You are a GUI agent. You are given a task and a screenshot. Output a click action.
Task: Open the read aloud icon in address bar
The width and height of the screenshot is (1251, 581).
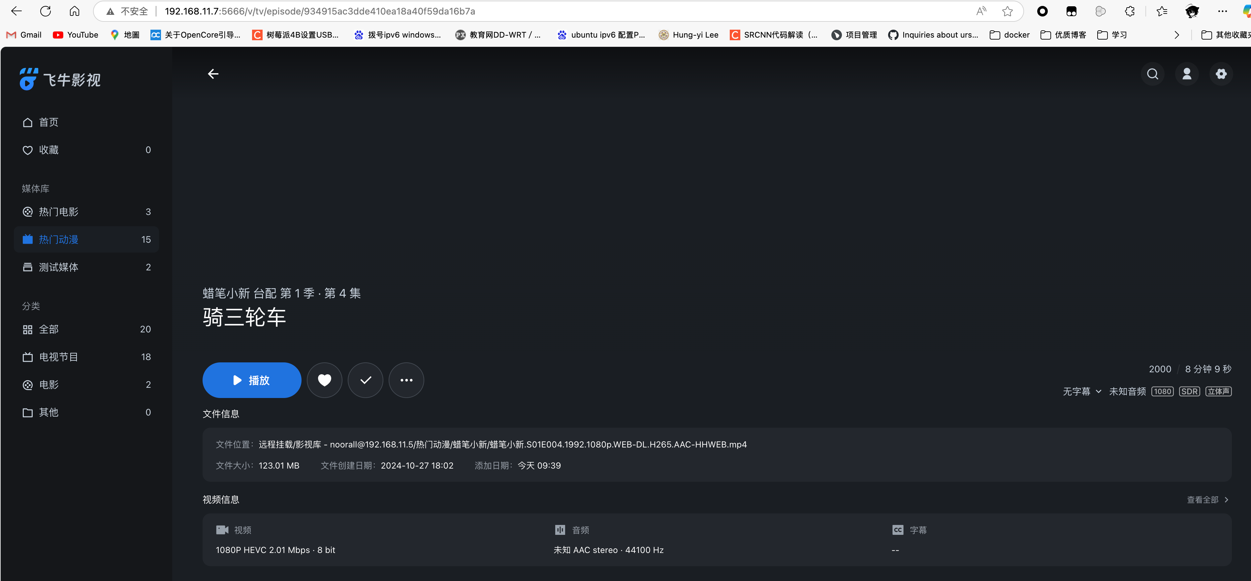pos(981,11)
